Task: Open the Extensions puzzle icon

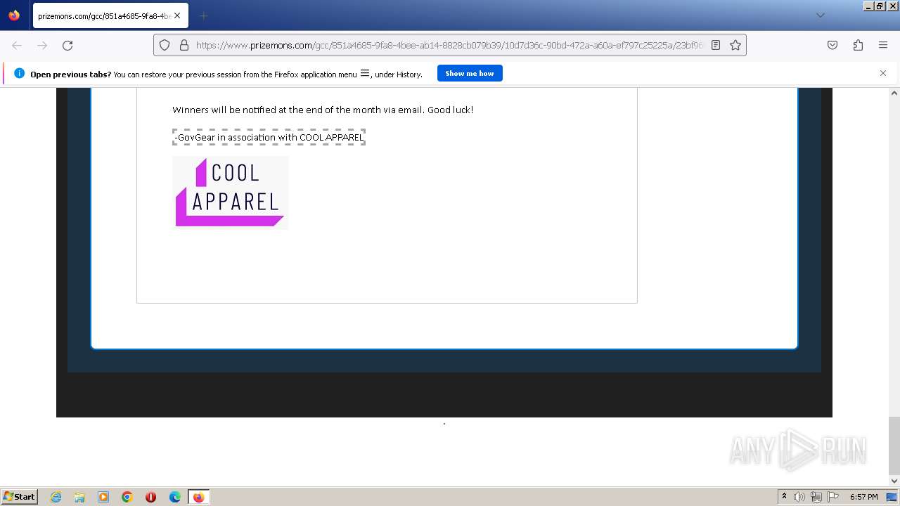Action: [858, 45]
